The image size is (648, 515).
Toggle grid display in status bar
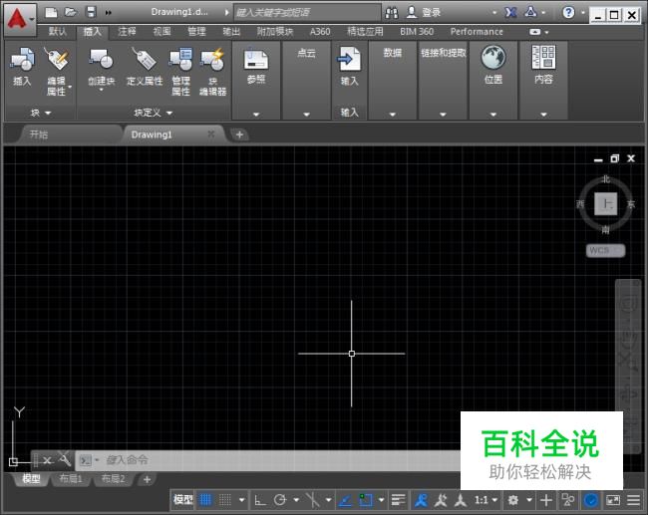[x=206, y=499]
